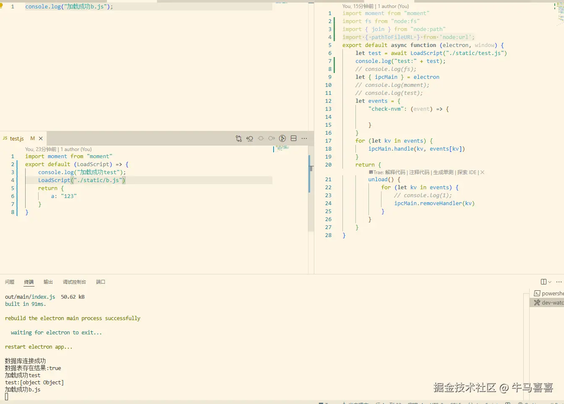Click the 生成单测 code lens link

click(444, 172)
